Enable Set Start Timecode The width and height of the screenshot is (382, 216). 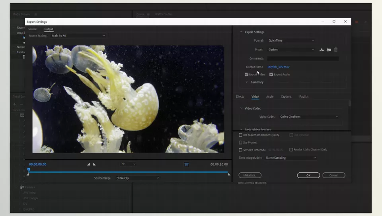[240, 150]
